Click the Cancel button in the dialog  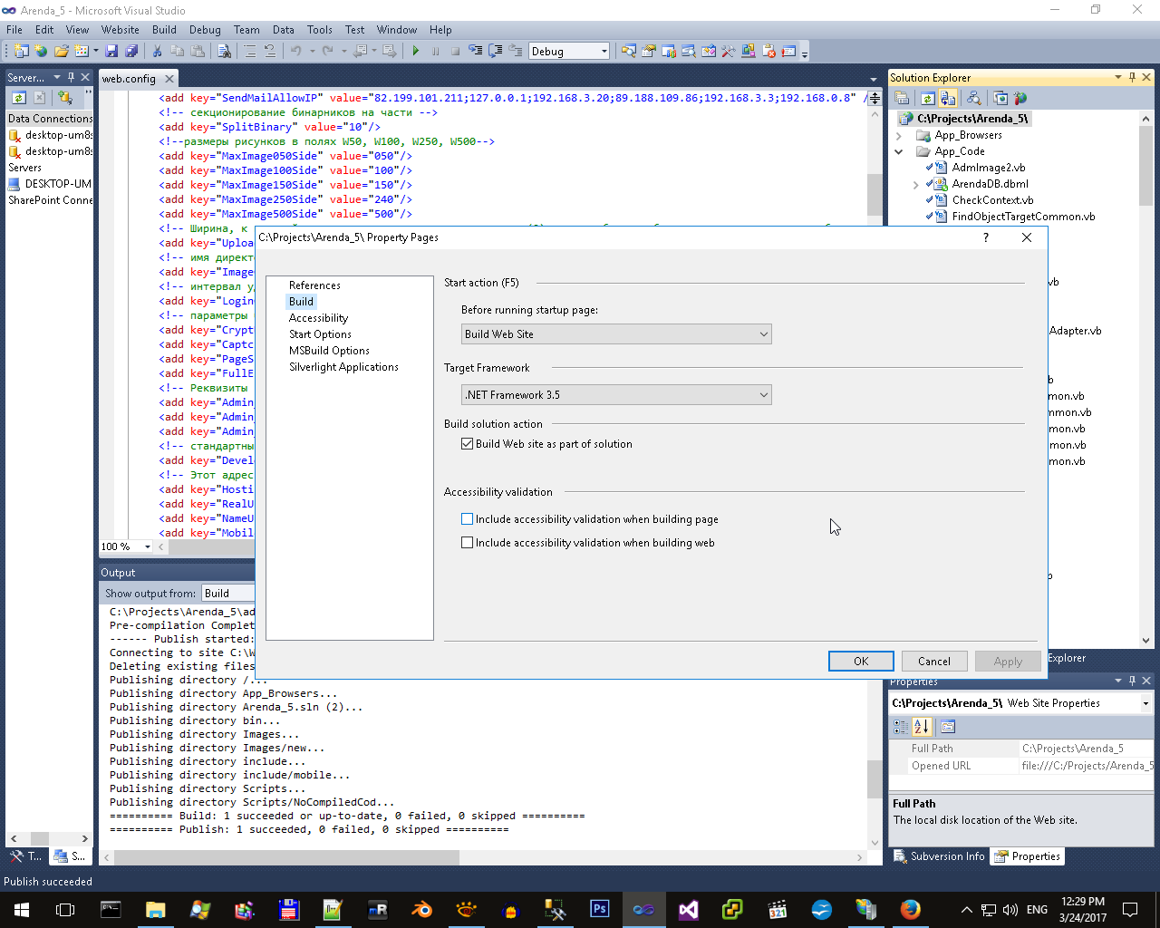(x=933, y=662)
